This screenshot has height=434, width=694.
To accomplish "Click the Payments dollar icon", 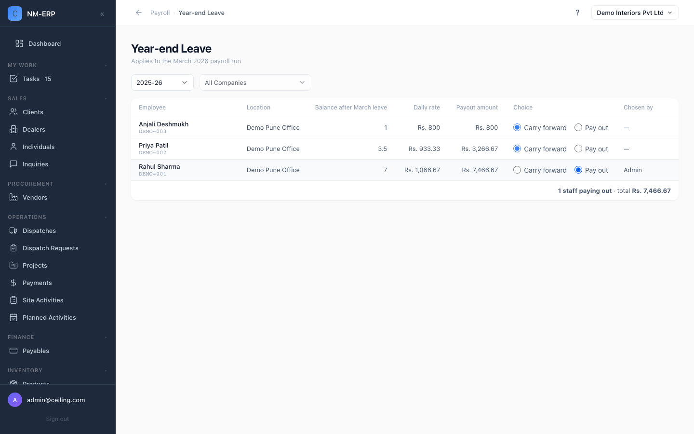I will (13, 283).
